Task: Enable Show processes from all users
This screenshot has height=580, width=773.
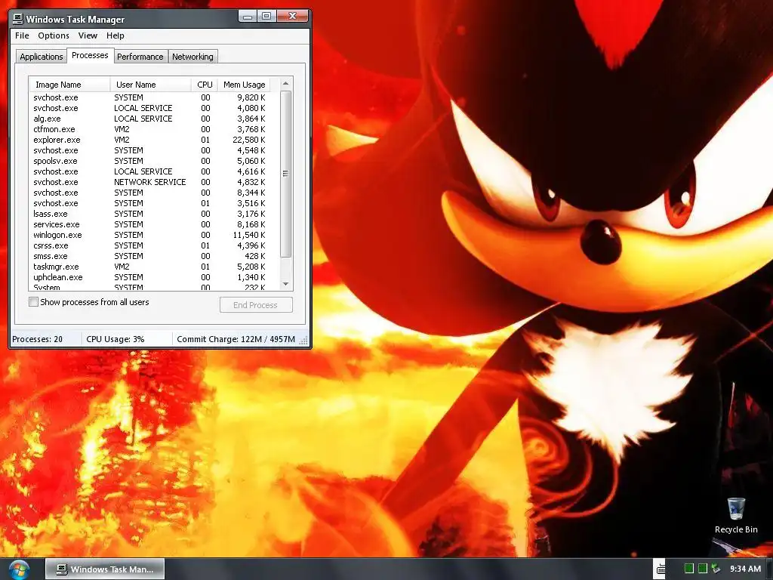Action: click(x=33, y=302)
